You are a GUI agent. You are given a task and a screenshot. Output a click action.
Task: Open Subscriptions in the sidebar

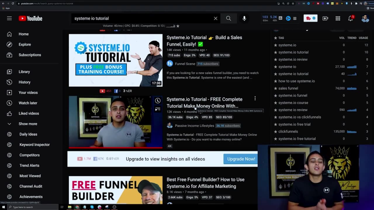click(x=29, y=55)
